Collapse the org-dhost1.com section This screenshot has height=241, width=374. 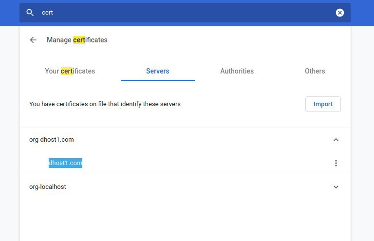(336, 140)
